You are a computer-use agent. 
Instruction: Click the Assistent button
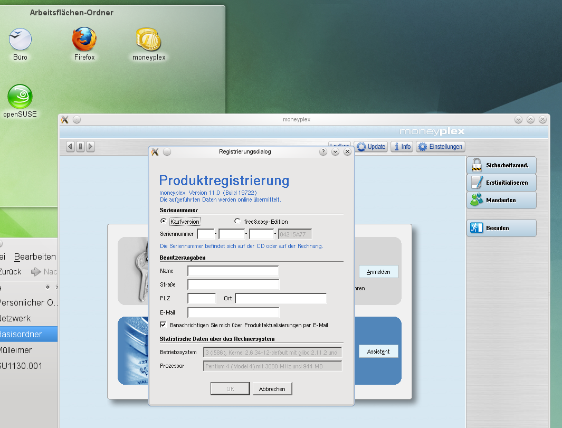(378, 351)
